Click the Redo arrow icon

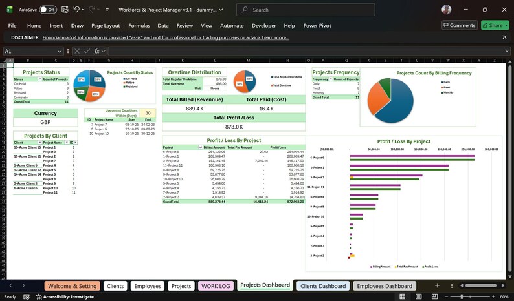point(92,10)
